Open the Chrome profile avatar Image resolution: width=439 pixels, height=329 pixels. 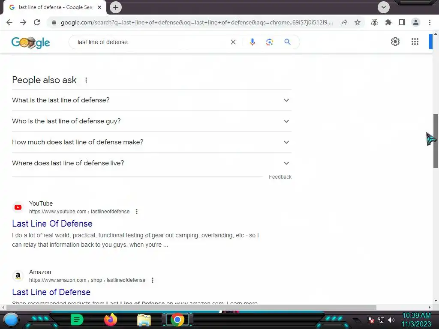416,22
